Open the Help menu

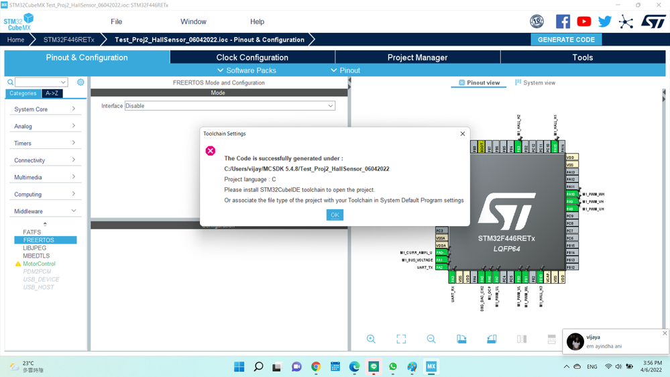[x=257, y=21]
